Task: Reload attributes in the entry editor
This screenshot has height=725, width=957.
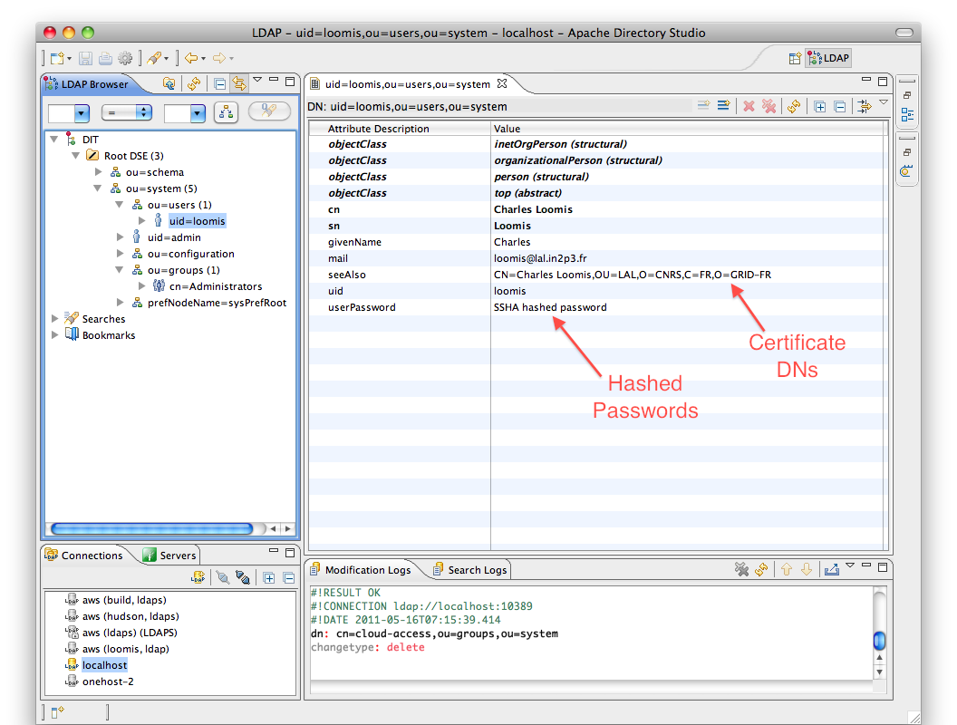Action: point(794,106)
